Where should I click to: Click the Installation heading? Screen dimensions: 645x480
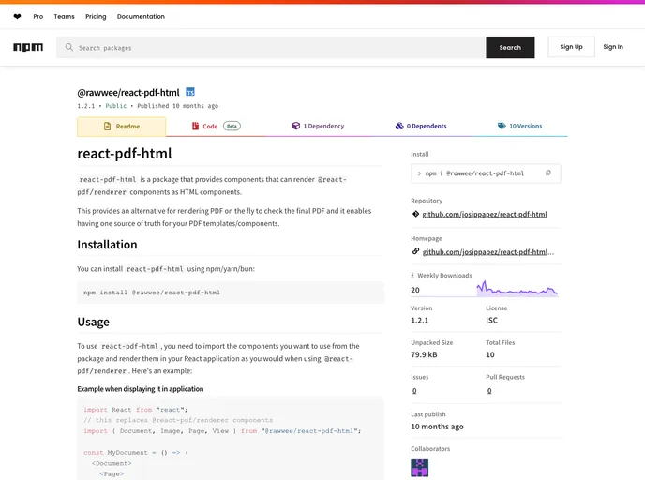[x=108, y=245]
